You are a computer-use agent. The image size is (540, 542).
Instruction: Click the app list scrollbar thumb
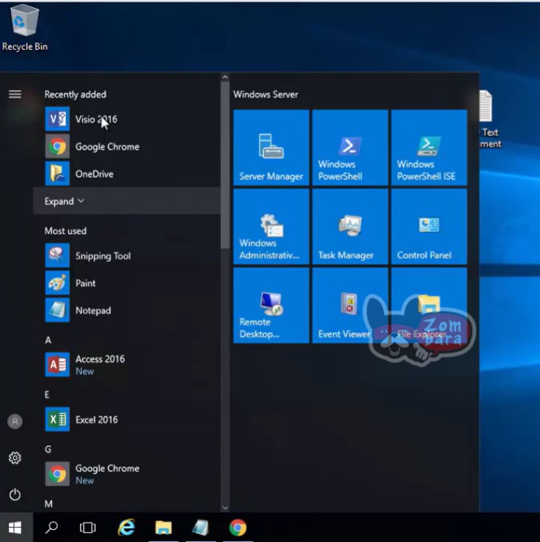[226, 165]
